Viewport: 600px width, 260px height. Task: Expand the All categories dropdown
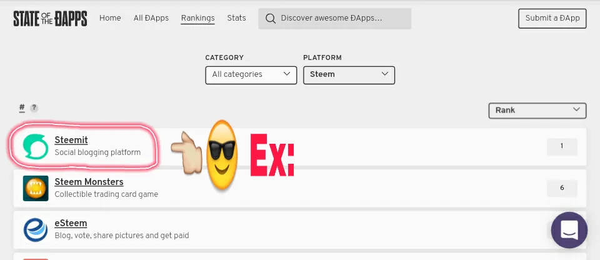point(251,75)
